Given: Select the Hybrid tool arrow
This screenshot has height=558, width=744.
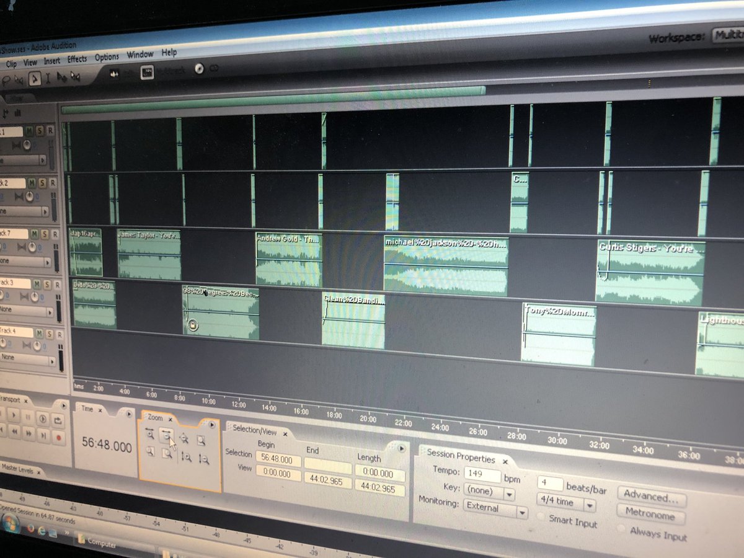Looking at the screenshot, I should (x=35, y=79).
